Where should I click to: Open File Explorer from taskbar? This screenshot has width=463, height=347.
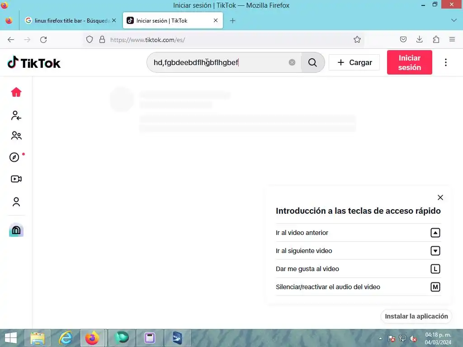(38, 338)
